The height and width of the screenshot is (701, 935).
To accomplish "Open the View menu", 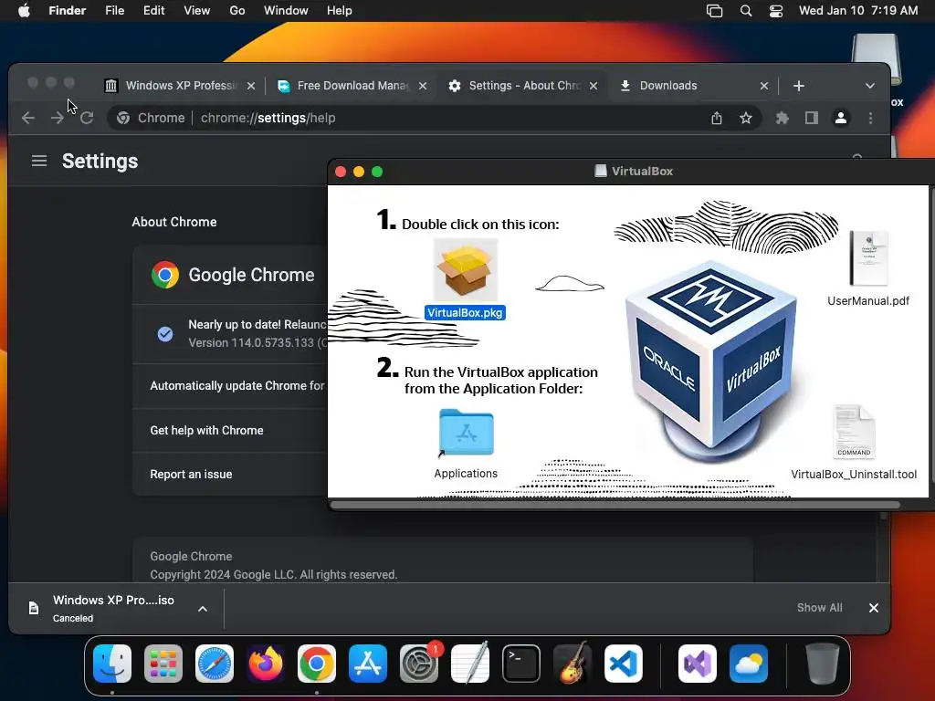I will click(197, 11).
